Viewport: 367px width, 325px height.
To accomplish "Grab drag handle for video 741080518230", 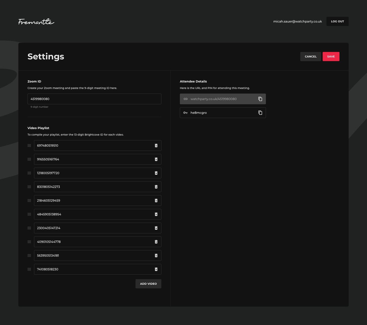I will pos(29,269).
